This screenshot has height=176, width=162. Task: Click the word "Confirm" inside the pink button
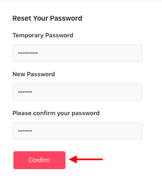point(39,160)
